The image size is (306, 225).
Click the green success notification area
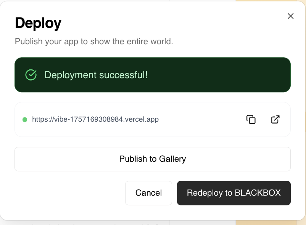tap(153, 75)
